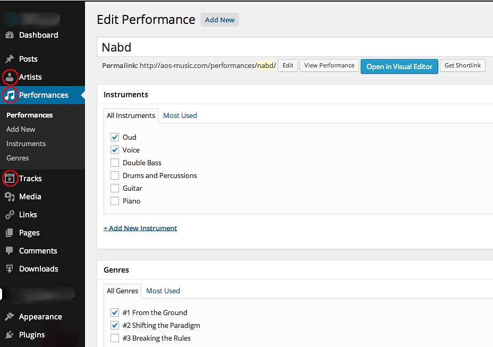This screenshot has width=493, height=347.
Task: Click the permalink Edit button
Action: [x=288, y=65]
